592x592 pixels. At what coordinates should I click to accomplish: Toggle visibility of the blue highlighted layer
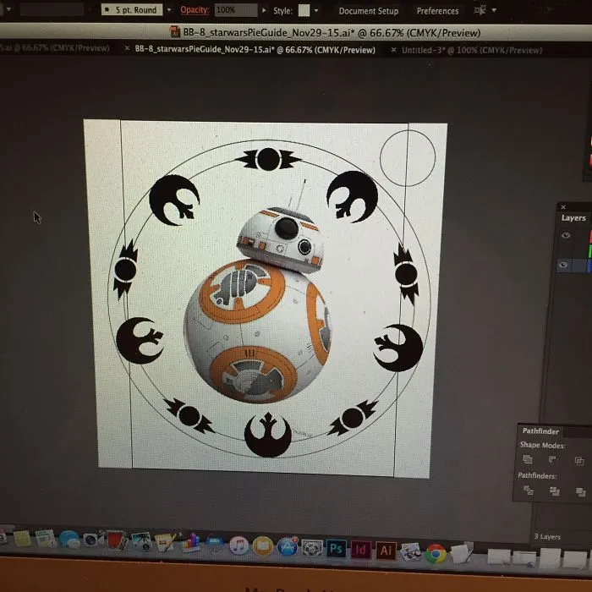[x=563, y=265]
